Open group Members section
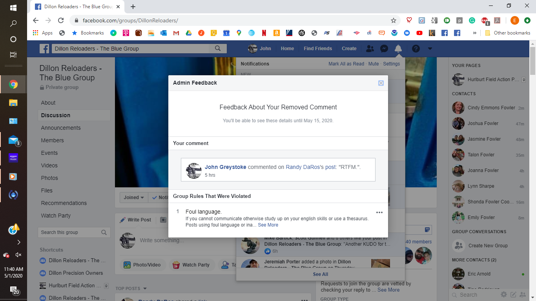Viewport: 536px width, 301px height. [x=52, y=140]
